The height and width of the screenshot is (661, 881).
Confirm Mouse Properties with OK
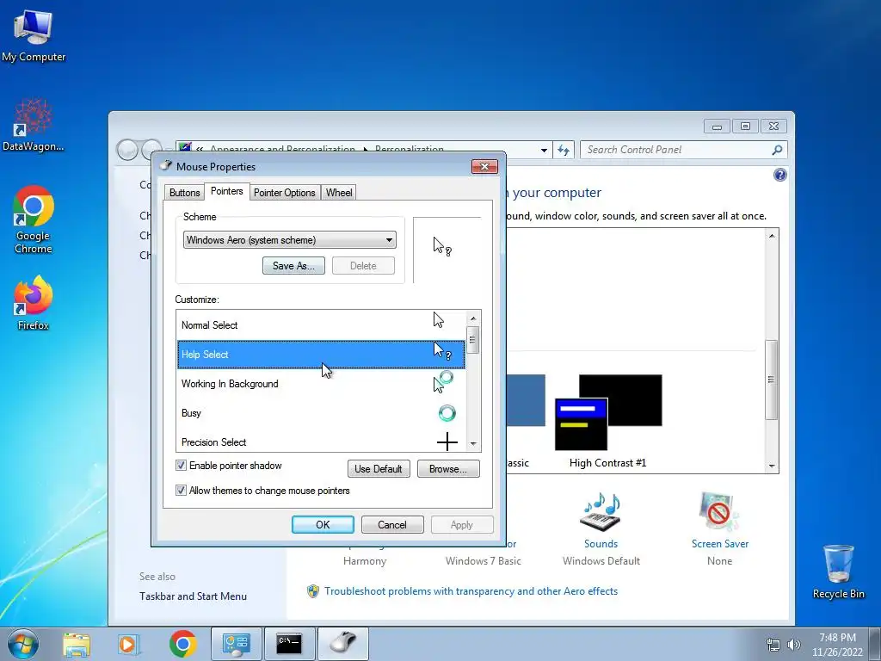[323, 524]
